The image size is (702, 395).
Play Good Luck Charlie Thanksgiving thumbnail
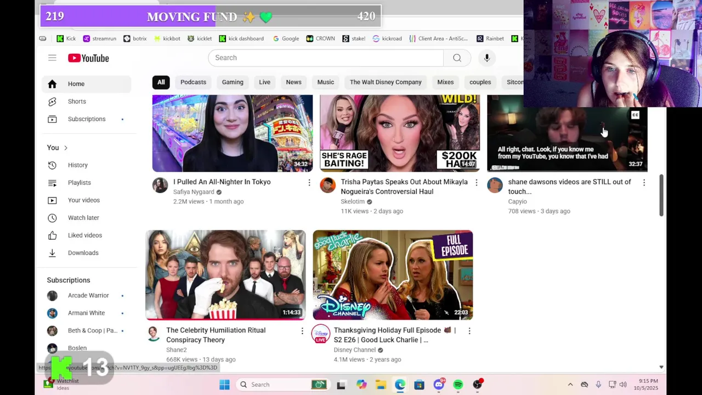[393, 275]
